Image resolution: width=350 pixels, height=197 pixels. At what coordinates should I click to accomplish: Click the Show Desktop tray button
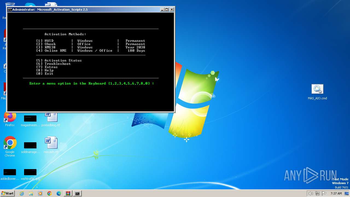347,193
